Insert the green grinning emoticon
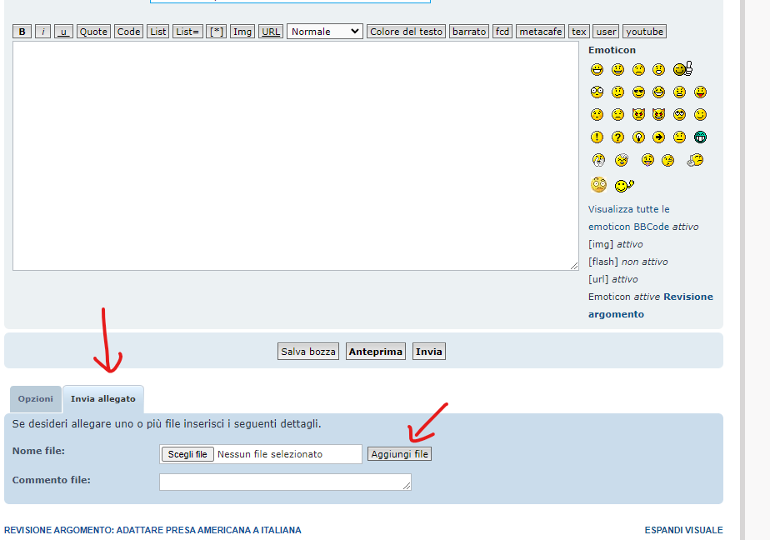The height and width of the screenshot is (540, 770). [x=700, y=137]
